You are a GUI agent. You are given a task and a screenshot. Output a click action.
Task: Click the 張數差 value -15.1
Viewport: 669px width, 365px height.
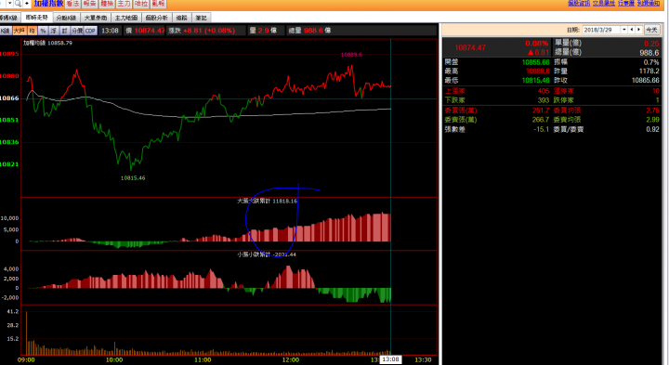[x=541, y=129]
